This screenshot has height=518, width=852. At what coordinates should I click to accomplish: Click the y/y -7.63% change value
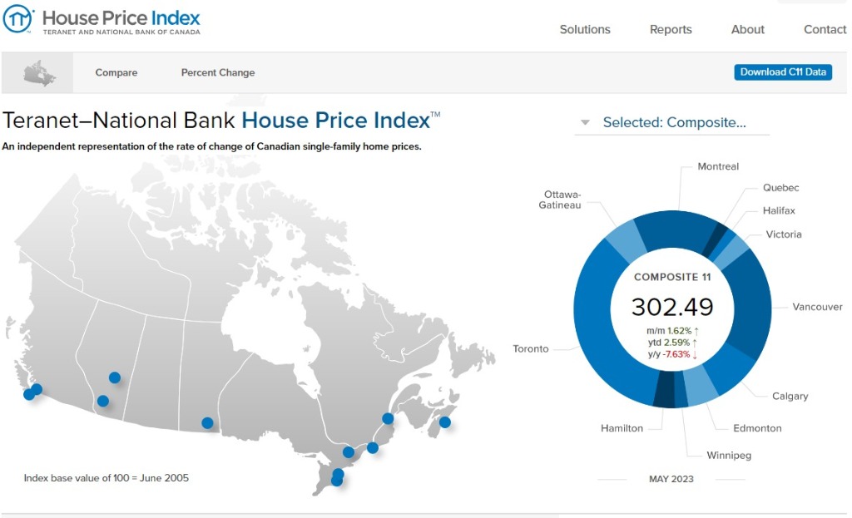672,354
